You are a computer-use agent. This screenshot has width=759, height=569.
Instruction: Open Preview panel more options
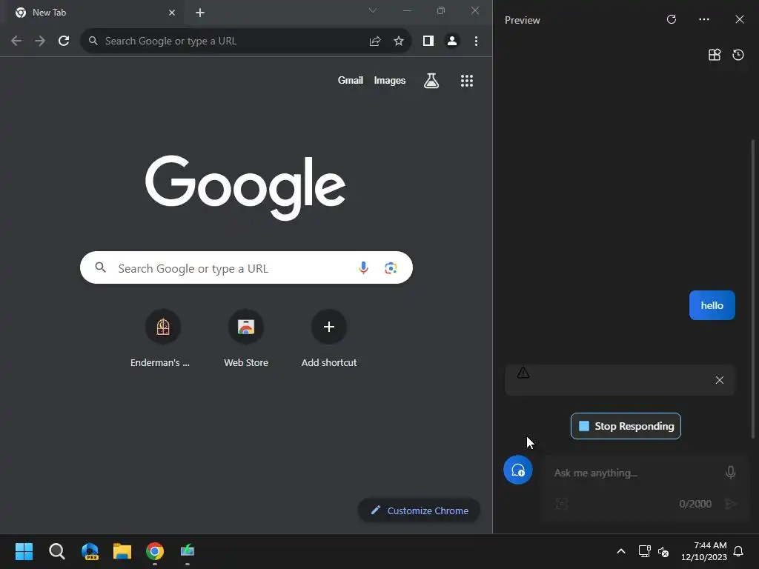(704, 19)
